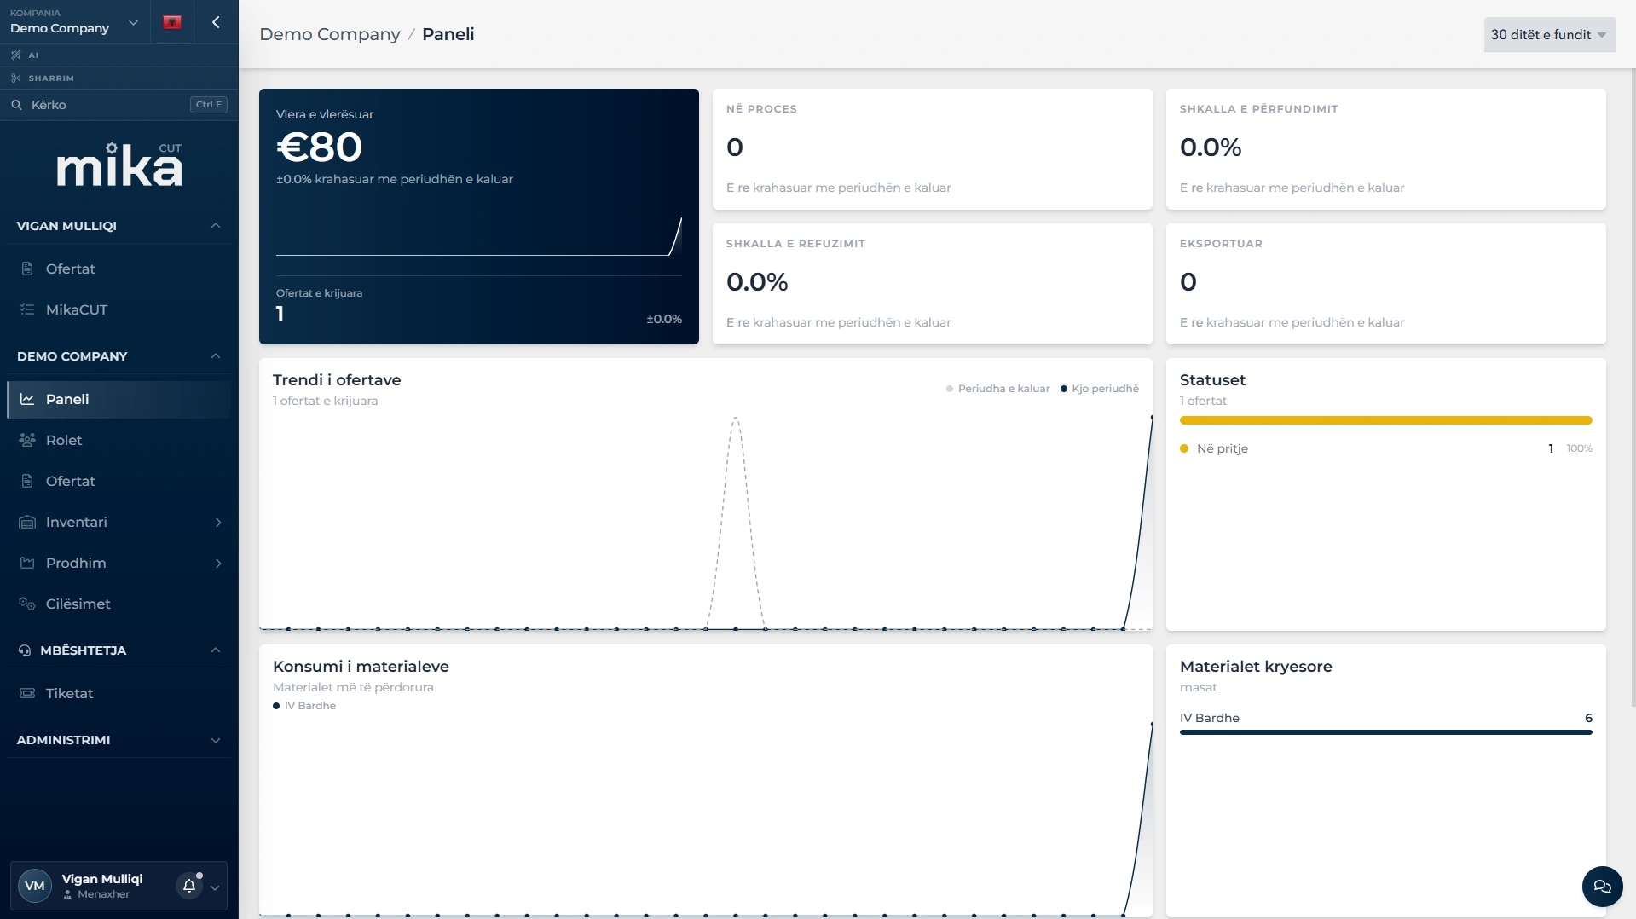Click the yellow Statuset progress bar

1386,420
